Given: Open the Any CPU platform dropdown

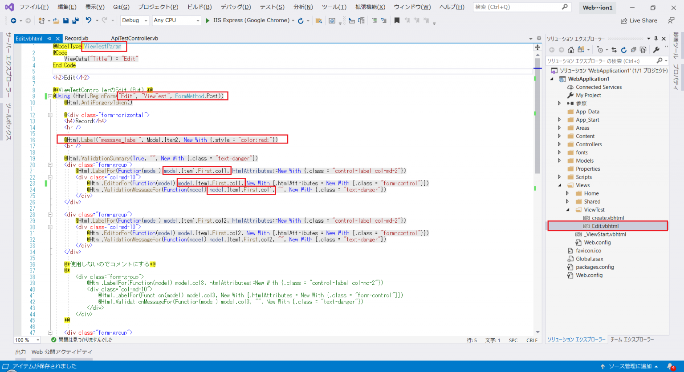Looking at the screenshot, I should tap(176, 20).
